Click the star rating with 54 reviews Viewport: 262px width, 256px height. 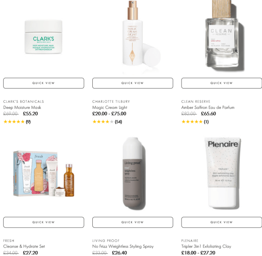click(x=107, y=121)
